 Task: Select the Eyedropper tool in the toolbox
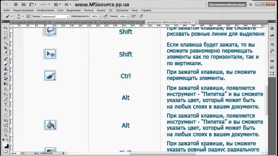(6, 53)
